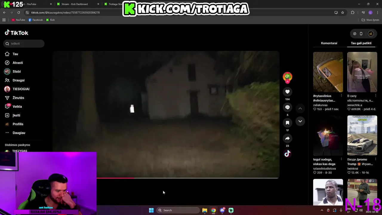382x215 pixels.
Task: Open the senechhk.a video thumbnail
Action: (362, 72)
